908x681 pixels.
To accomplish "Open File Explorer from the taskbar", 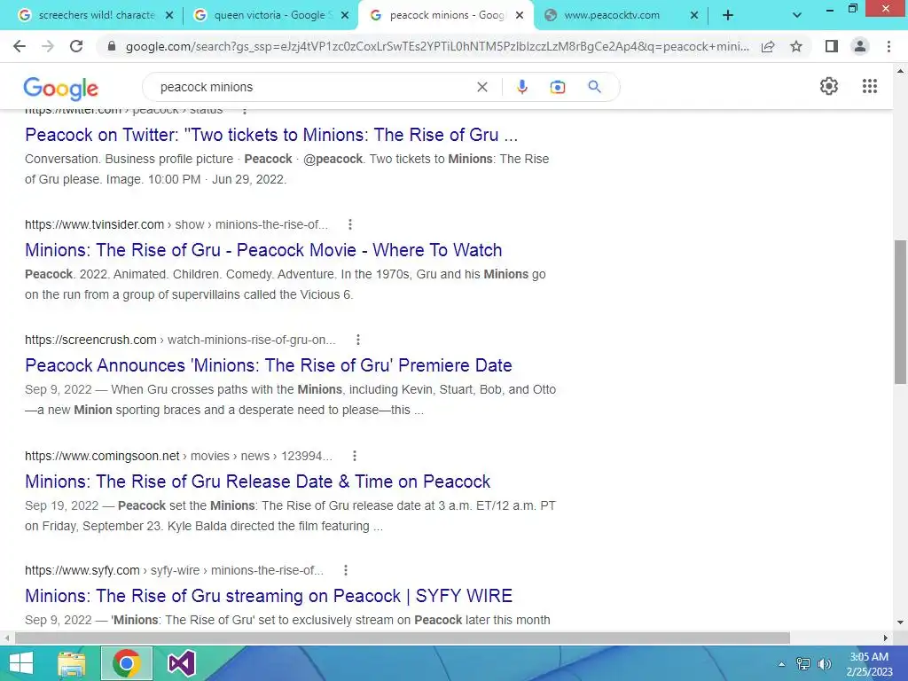I will point(71,663).
